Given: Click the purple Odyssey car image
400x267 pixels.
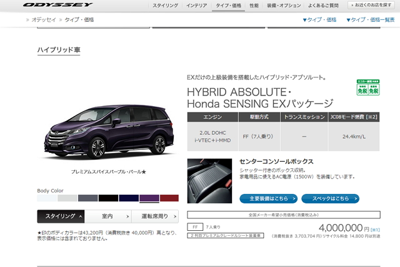Looking at the screenshot, I should point(109,132).
